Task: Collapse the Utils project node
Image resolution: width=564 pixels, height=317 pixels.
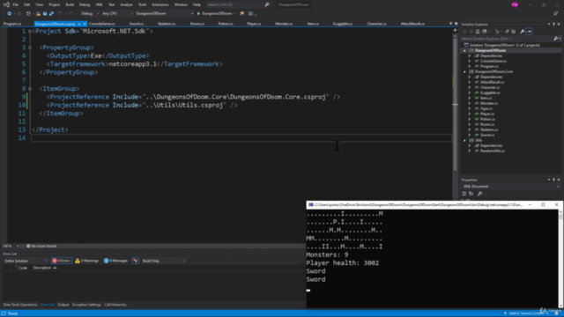Action: coord(464,141)
